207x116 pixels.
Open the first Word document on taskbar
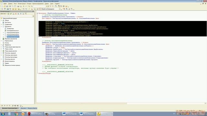coord(70,114)
